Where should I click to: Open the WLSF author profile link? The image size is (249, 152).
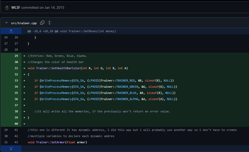[15, 8]
